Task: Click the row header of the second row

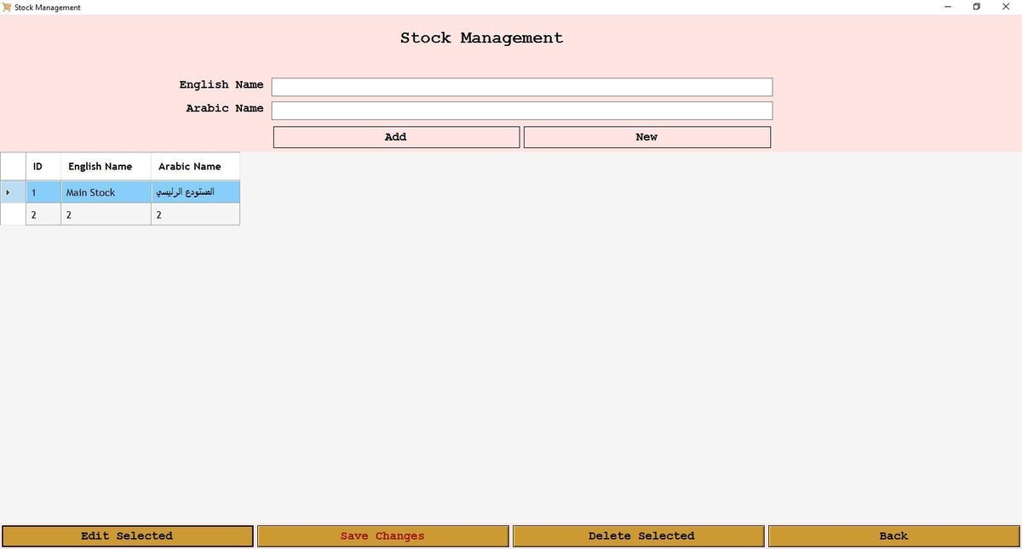Action: pyautogui.click(x=13, y=215)
